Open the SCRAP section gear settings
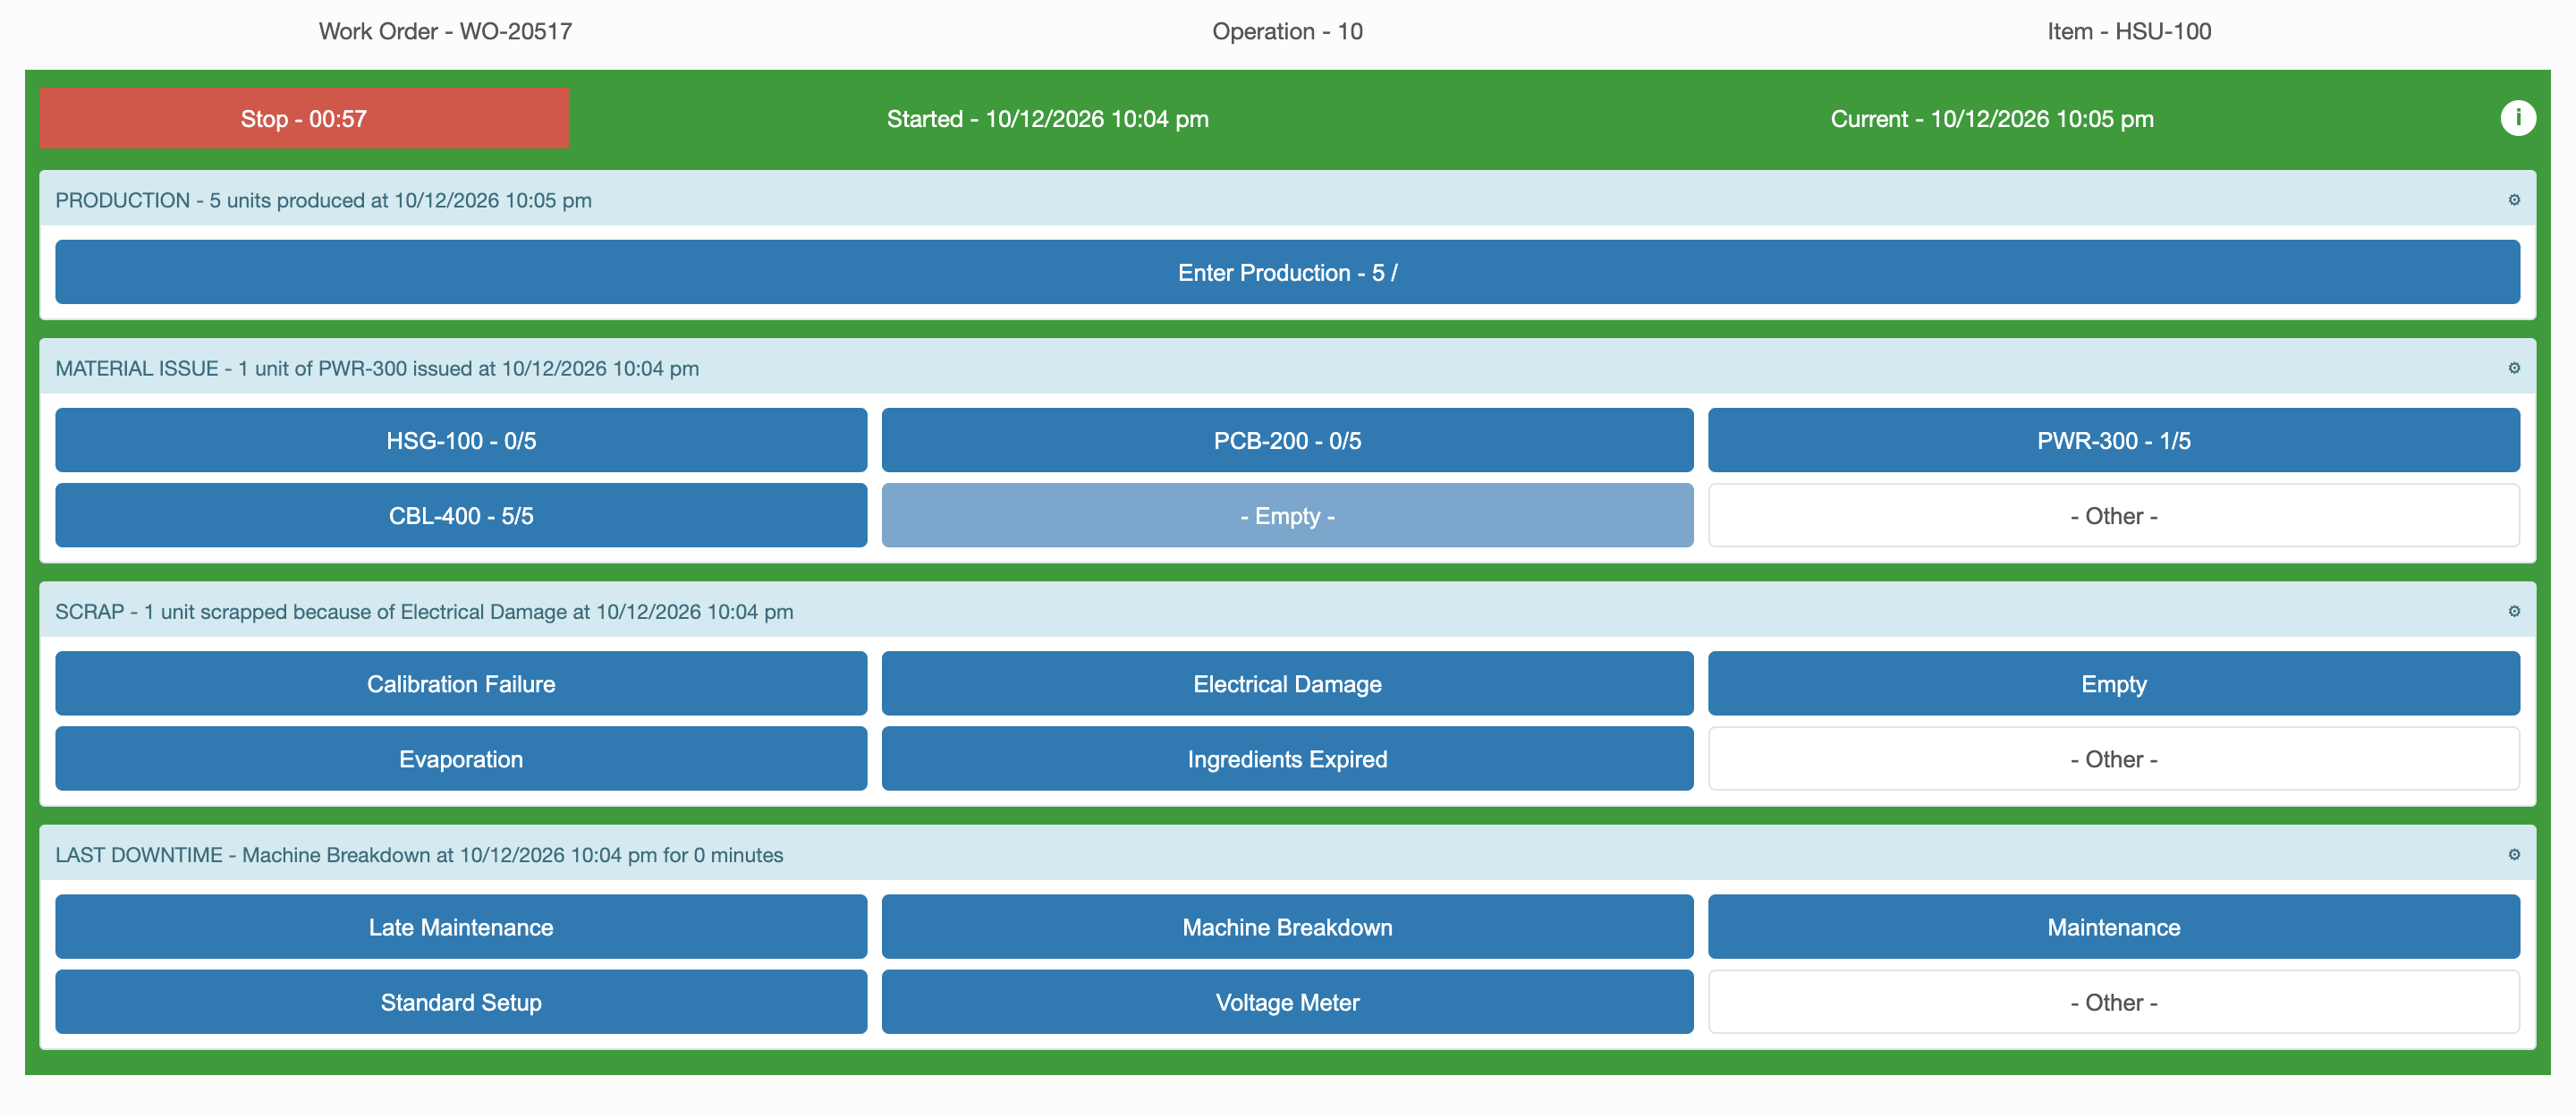This screenshot has height=1118, width=2576. pyautogui.click(x=2513, y=611)
